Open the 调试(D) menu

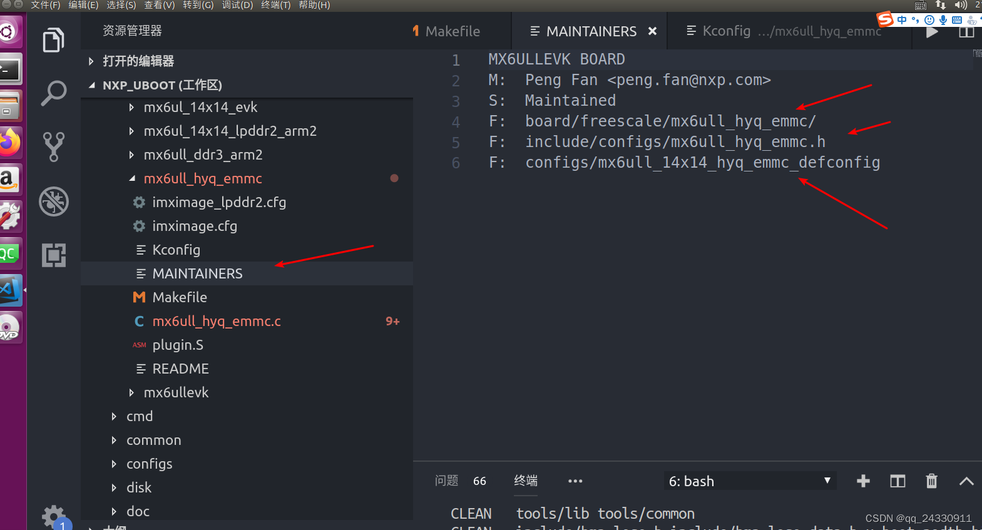click(237, 5)
